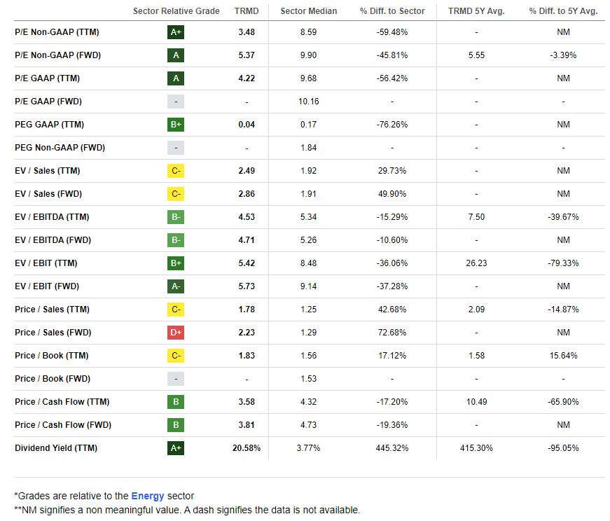Click the TRMD value 20.58% for Dividend Yield
This screenshot has width=610, height=521.
pos(247,448)
